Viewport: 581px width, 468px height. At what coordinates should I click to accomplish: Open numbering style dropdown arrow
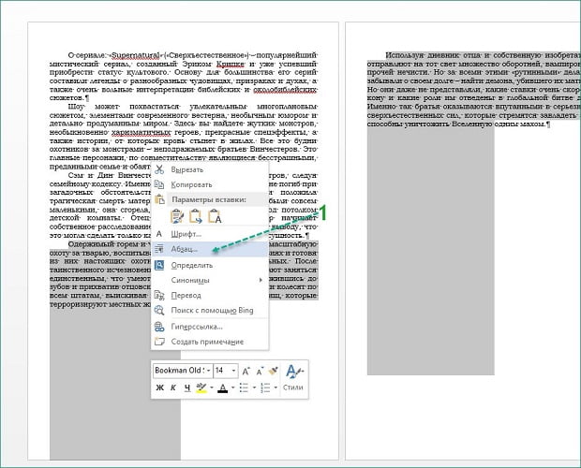point(276,388)
